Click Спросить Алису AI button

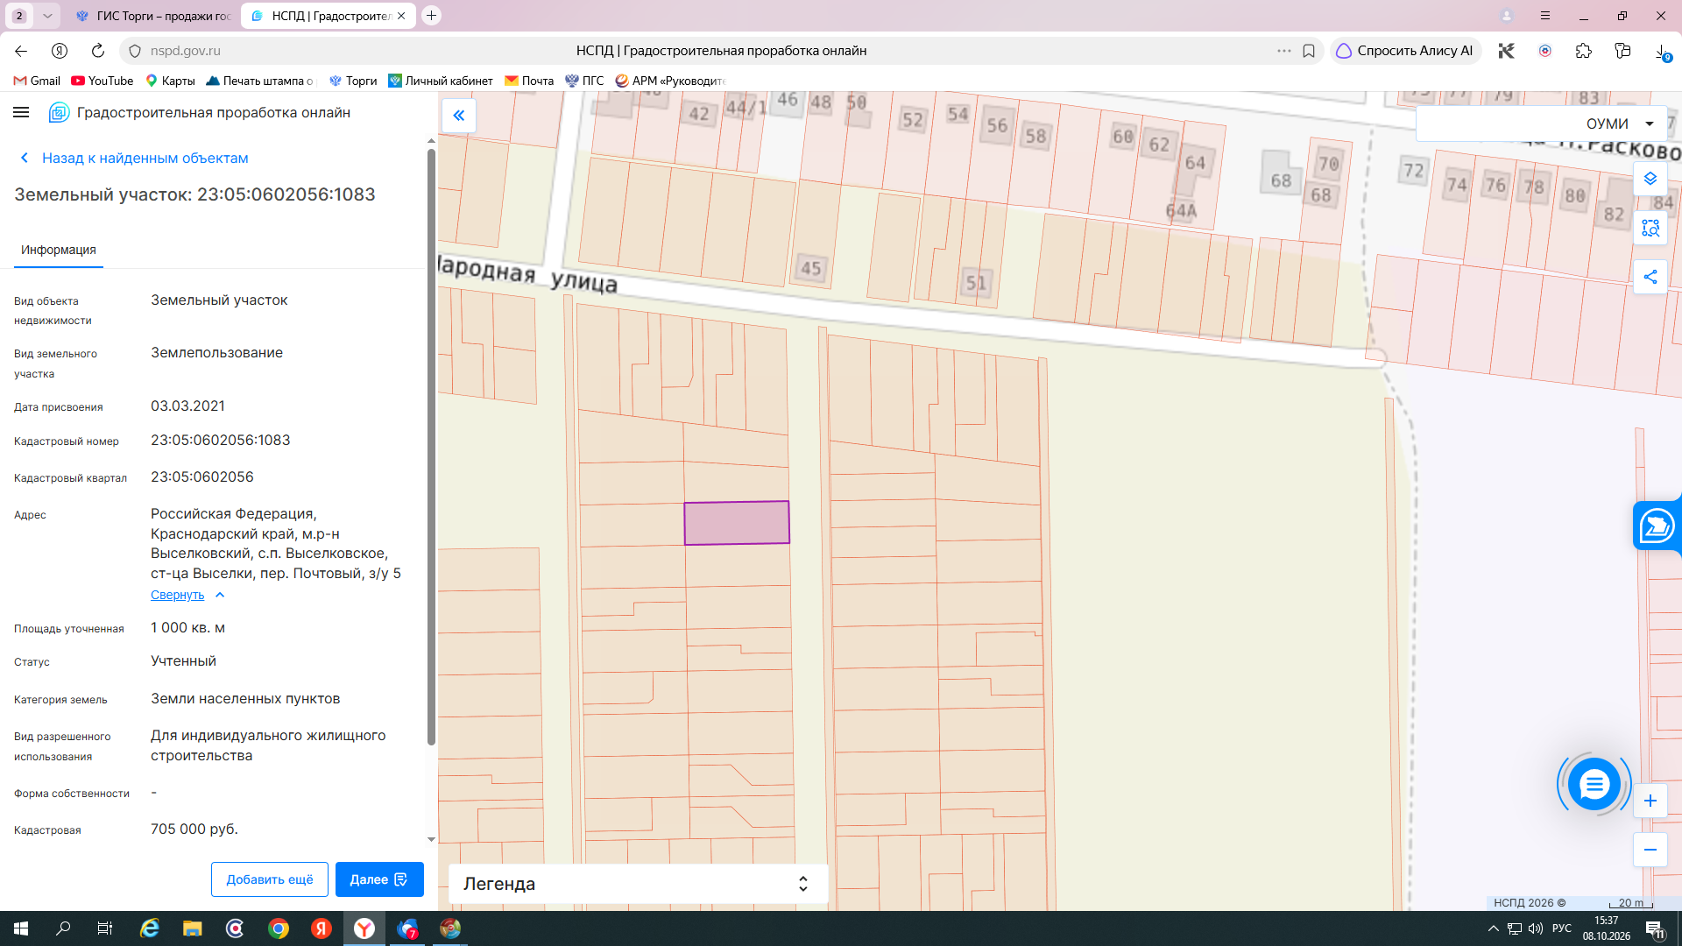click(1405, 51)
